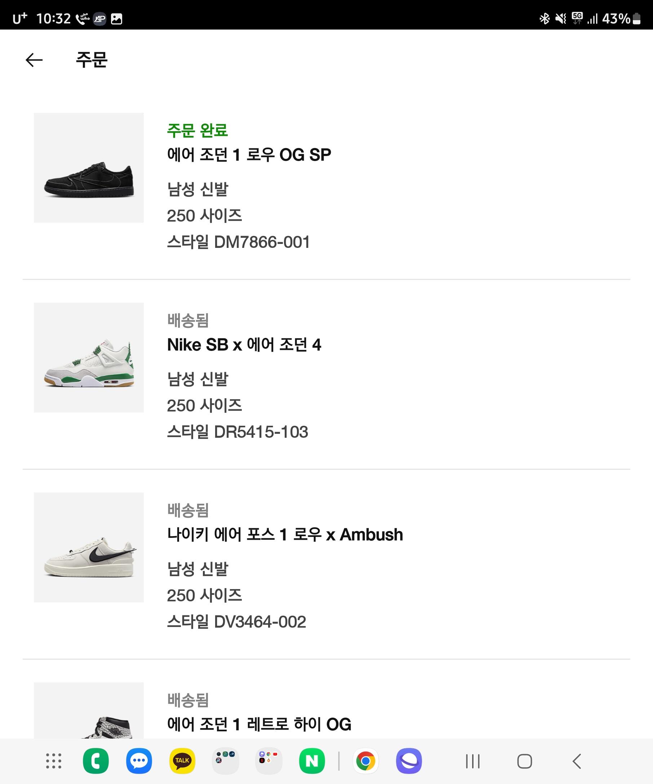Tap the Air Force 1 Ambush shoe thumbnail
This screenshot has width=653, height=784.
point(89,547)
